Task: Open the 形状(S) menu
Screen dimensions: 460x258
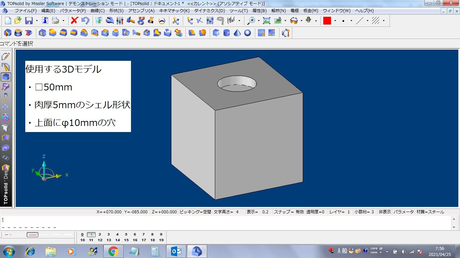Action: coord(116,11)
